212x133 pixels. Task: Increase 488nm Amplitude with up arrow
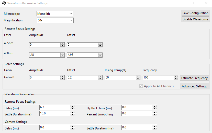pyautogui.click(x=62, y=54)
